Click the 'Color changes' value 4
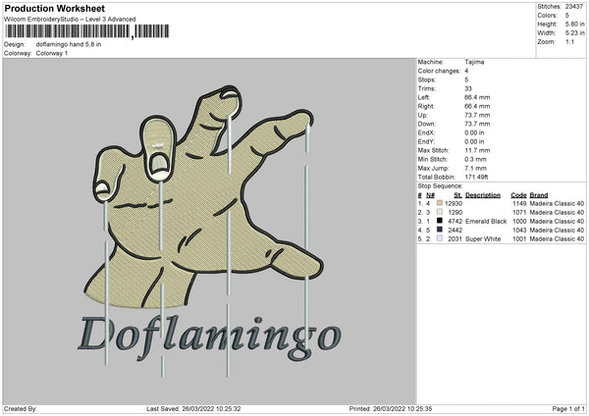This screenshot has height=416, width=589. point(466,71)
